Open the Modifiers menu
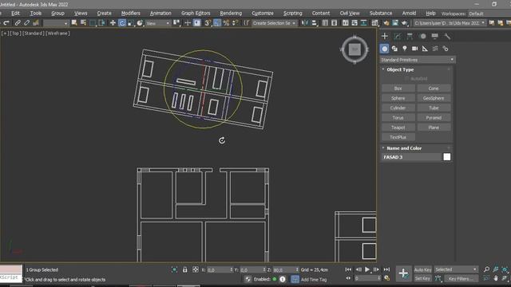The width and height of the screenshot is (511, 287). point(131,14)
